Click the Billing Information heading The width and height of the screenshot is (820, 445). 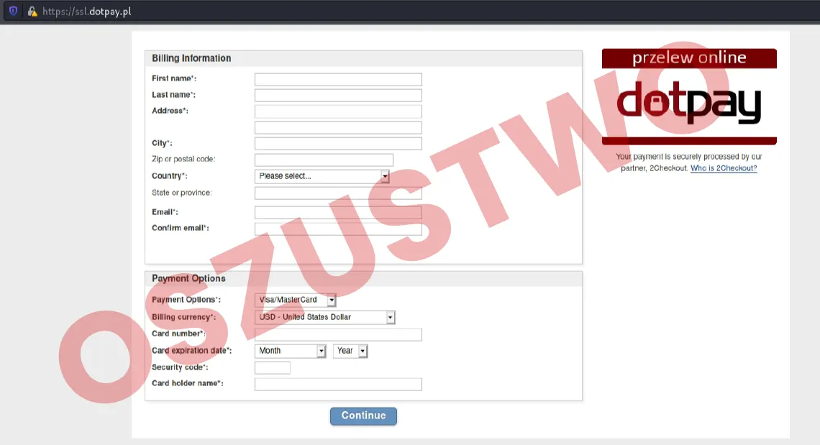191,58
